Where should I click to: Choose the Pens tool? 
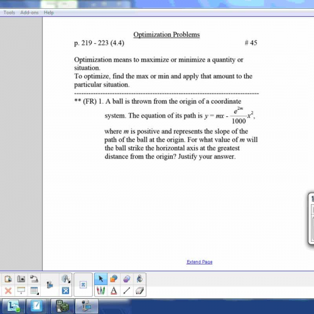[101, 291]
